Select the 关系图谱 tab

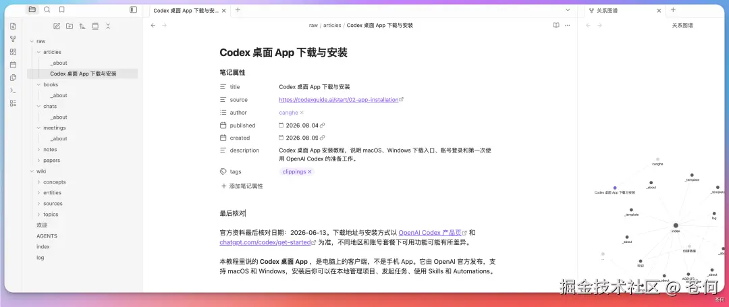[607, 10]
